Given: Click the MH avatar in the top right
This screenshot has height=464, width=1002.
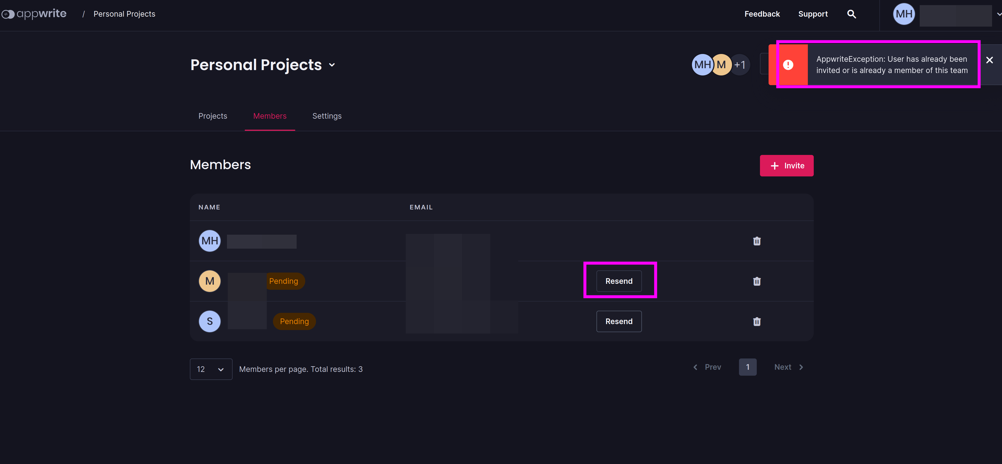Looking at the screenshot, I should 904,14.
